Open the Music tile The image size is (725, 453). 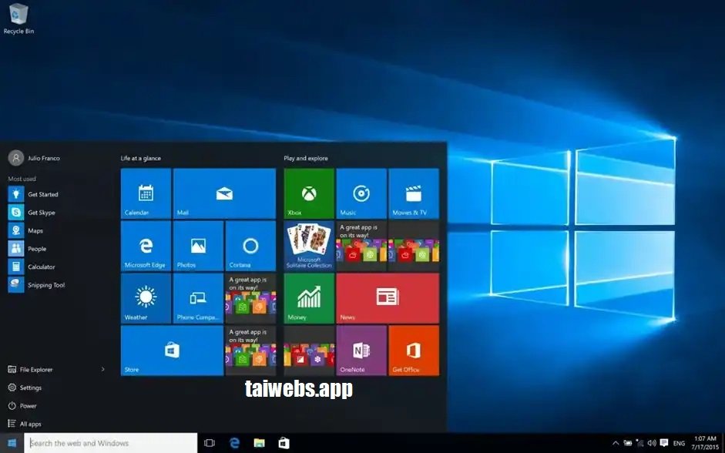coord(361,193)
